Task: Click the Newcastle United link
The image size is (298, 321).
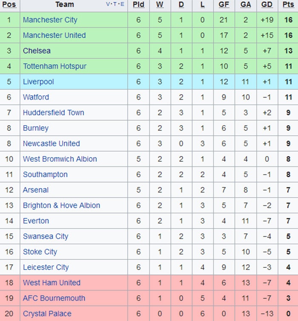Action: click(51, 143)
